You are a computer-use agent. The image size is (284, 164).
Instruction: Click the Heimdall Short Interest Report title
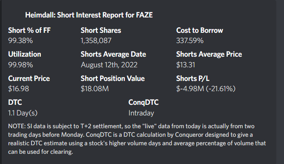click(89, 15)
